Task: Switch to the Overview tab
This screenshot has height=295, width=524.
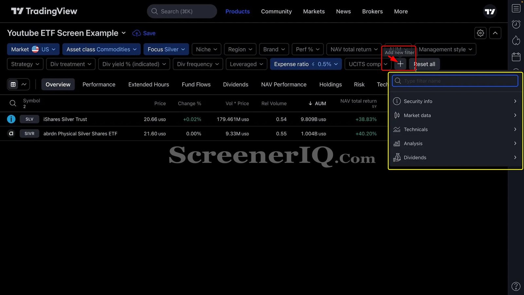Action: coord(58,84)
